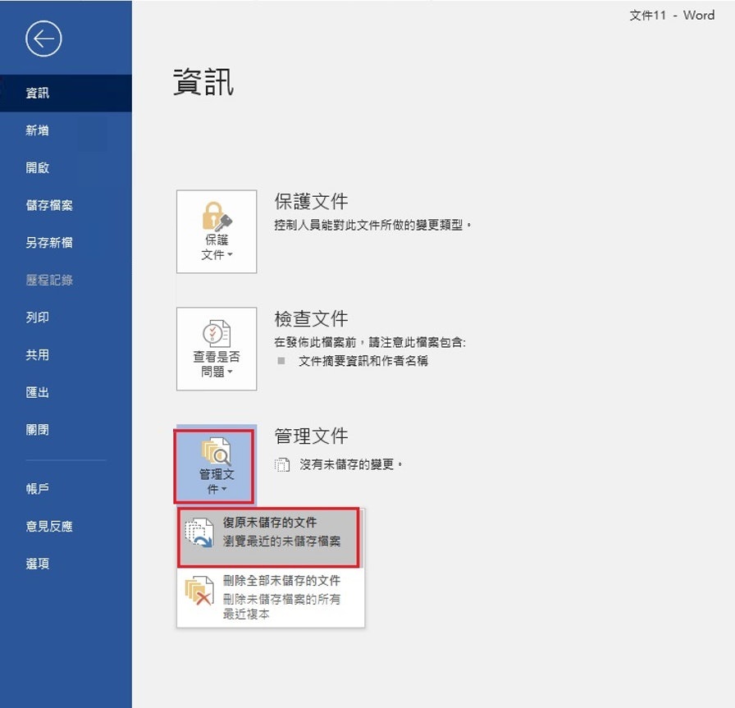Click the padlock Protect Document icon
The width and height of the screenshot is (735, 708).
[x=217, y=216]
